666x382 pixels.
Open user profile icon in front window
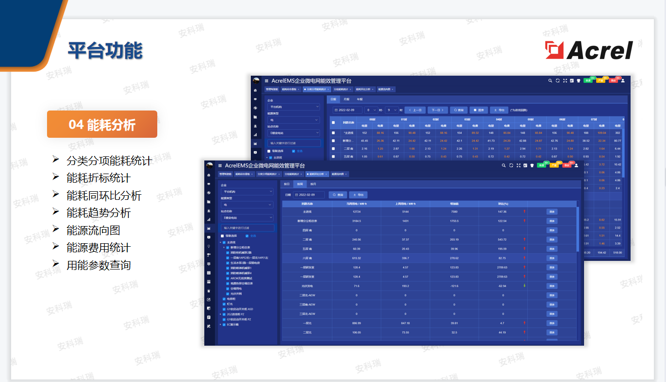pos(576,166)
